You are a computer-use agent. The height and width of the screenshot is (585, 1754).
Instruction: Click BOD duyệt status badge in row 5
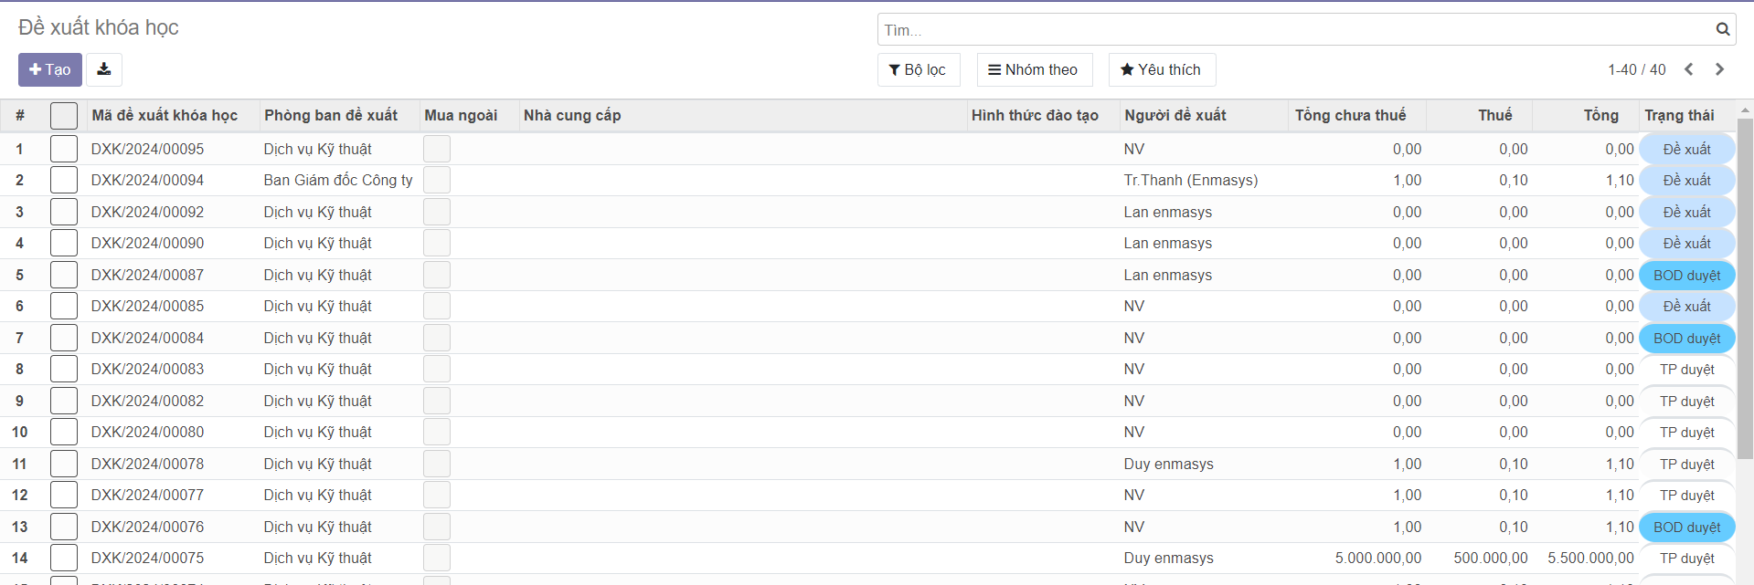point(1686,276)
